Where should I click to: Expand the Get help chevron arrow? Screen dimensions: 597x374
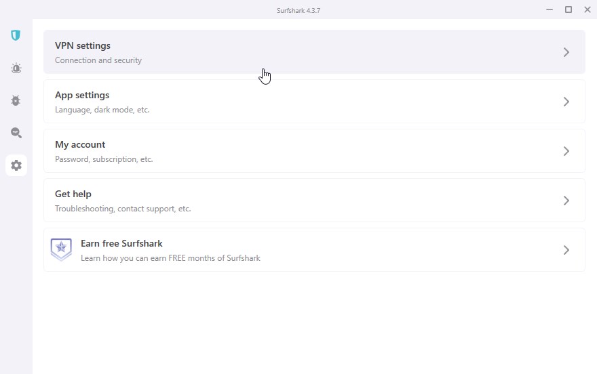566,201
